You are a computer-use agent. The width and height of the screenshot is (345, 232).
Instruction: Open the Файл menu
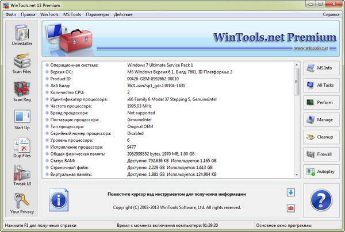(x=11, y=13)
